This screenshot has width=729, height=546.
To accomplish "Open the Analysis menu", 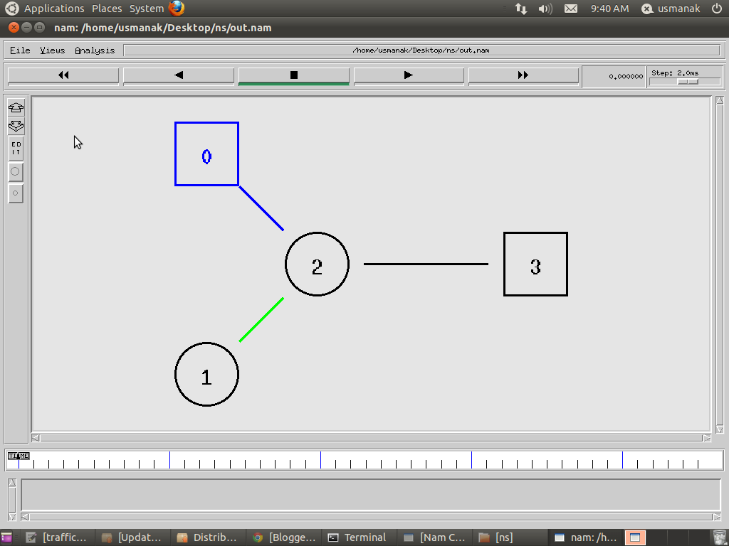I will 95,50.
